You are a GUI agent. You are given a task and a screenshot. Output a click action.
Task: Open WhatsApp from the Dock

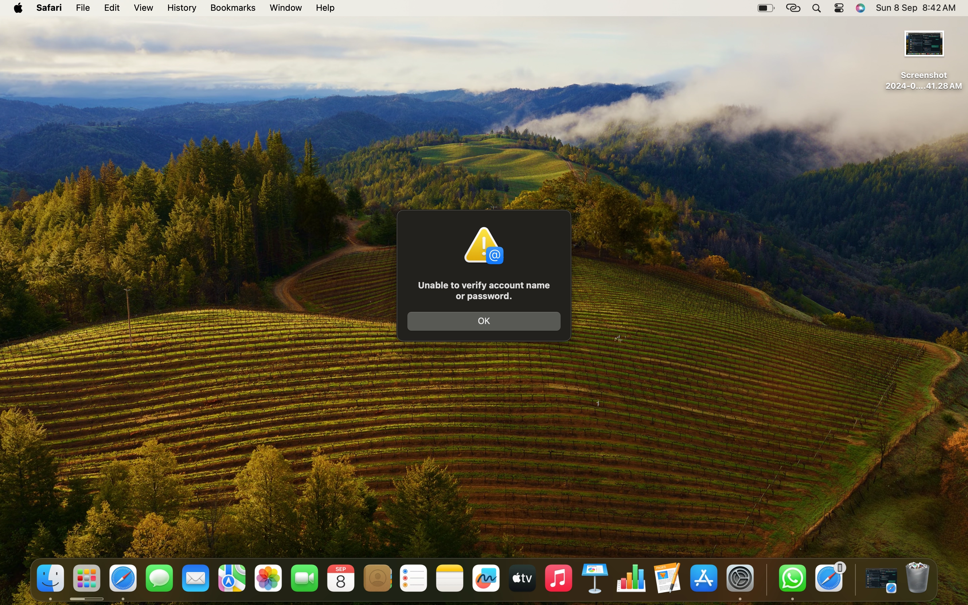[793, 578]
